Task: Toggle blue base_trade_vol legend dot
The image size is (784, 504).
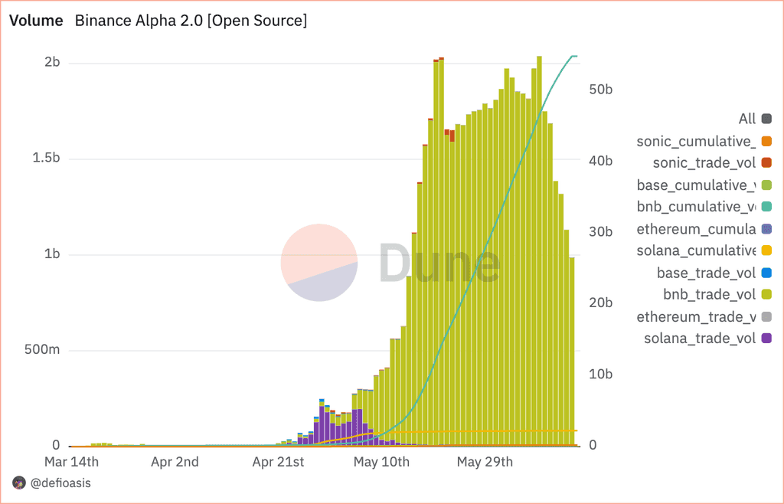Action: click(x=766, y=273)
